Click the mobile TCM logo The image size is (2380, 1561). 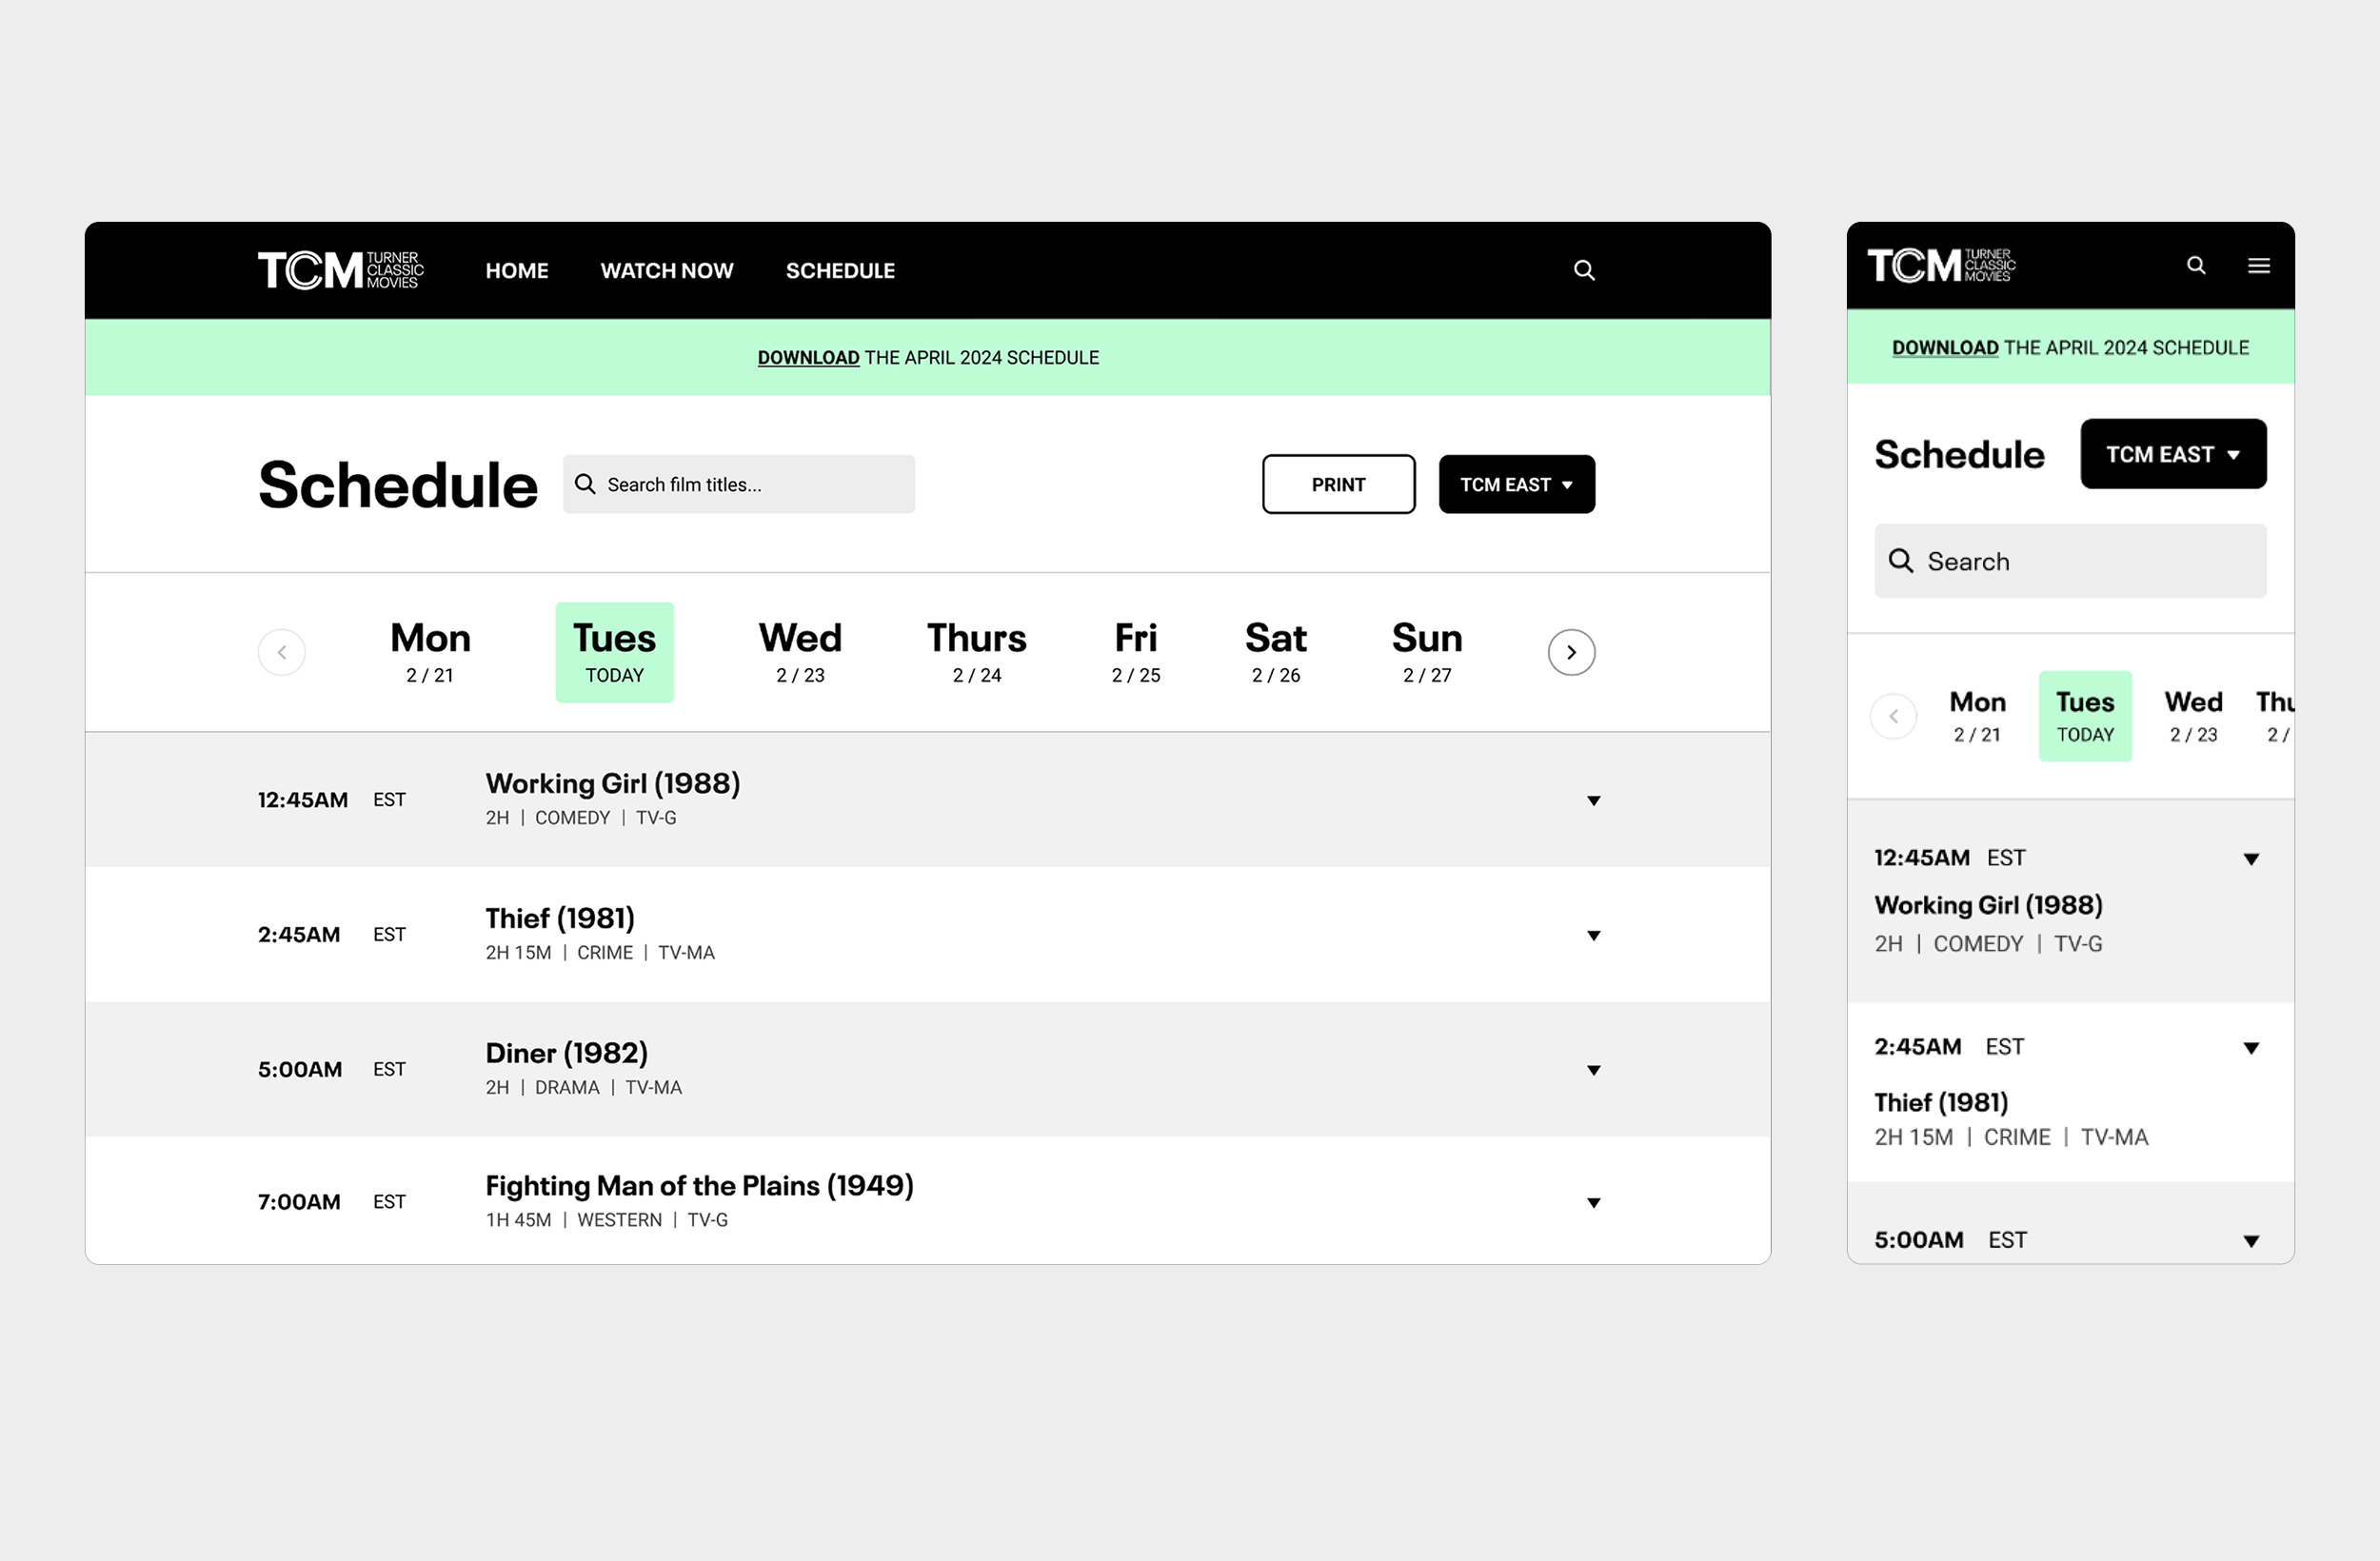tap(1940, 266)
